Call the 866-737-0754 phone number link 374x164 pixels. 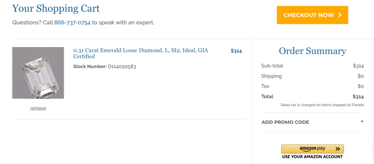click(x=72, y=23)
